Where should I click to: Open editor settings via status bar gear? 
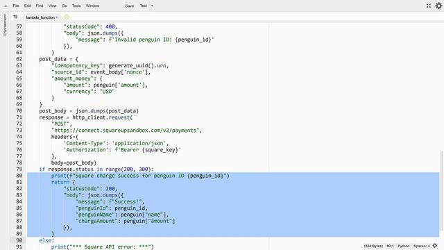tap(435, 246)
